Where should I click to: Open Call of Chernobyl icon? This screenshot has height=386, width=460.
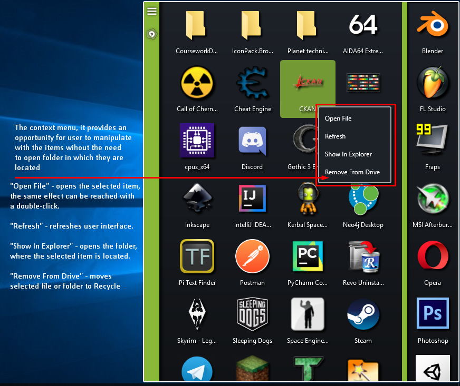[x=197, y=83]
